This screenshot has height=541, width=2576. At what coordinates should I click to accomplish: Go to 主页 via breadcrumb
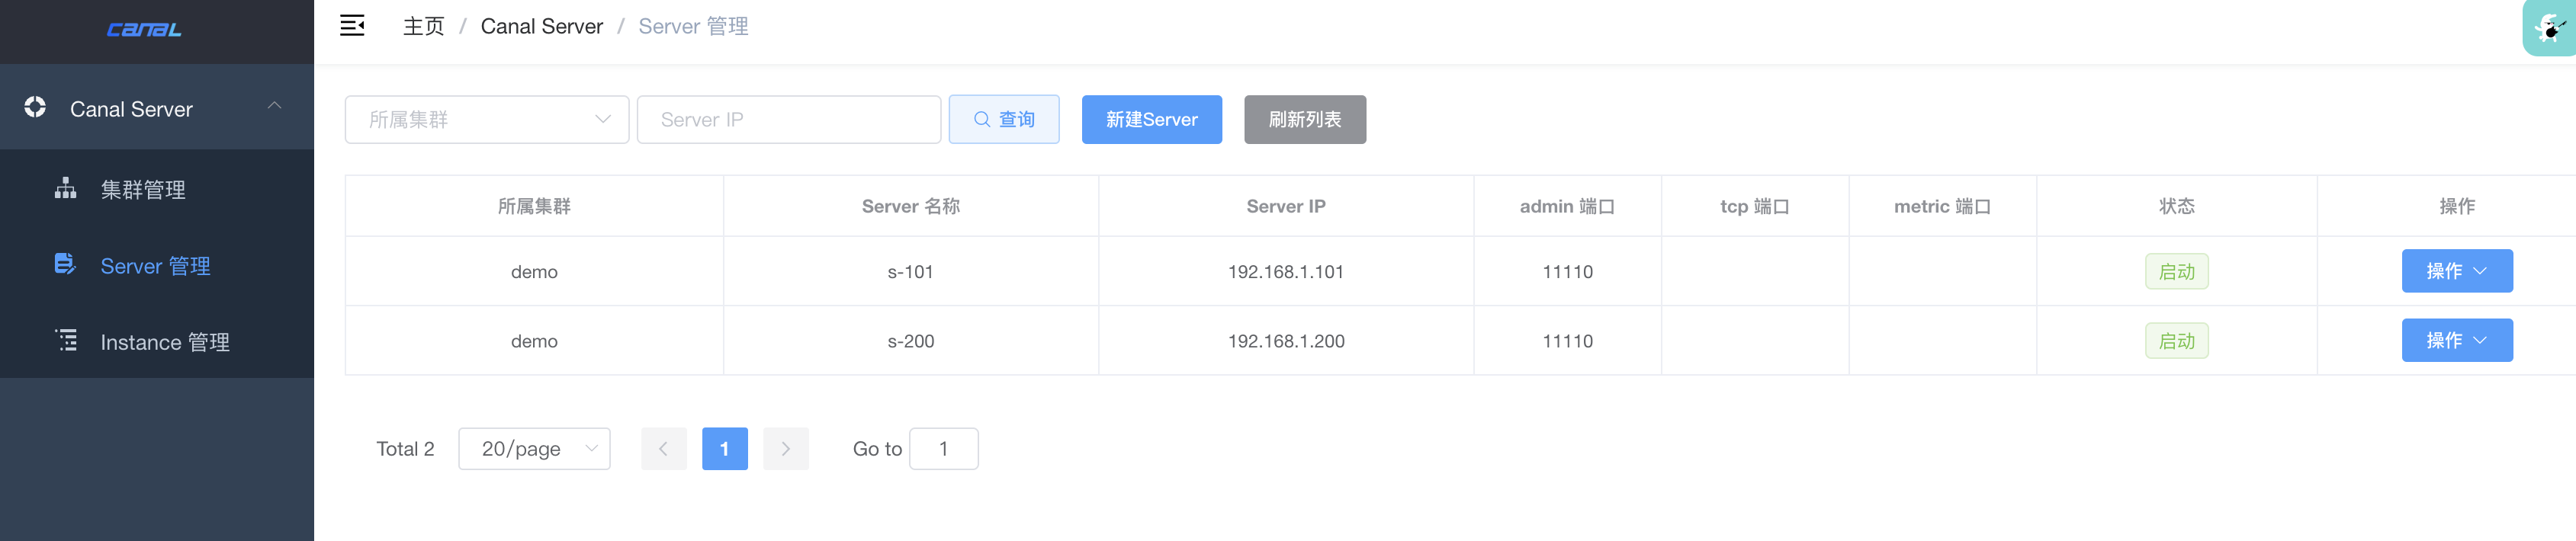tap(424, 26)
